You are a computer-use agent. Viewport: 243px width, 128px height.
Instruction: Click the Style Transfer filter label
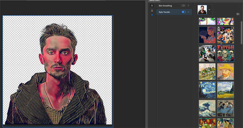point(164,12)
